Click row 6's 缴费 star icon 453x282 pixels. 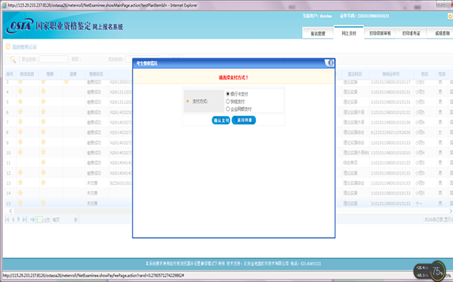point(43,112)
